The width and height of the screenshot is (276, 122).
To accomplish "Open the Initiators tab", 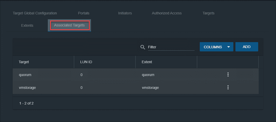I will pos(125,13).
